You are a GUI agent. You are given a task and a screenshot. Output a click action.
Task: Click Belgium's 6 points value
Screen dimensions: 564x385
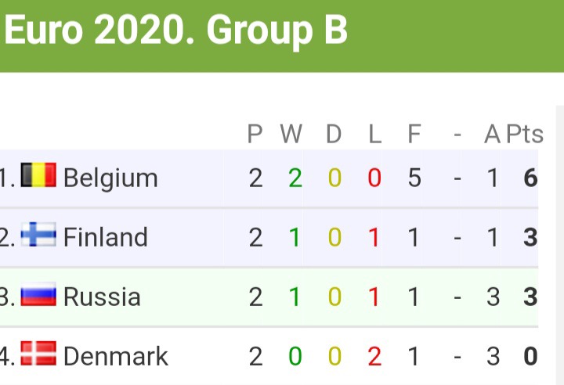click(530, 178)
